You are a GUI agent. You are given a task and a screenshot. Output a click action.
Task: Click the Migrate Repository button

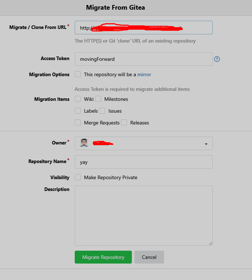103,257
